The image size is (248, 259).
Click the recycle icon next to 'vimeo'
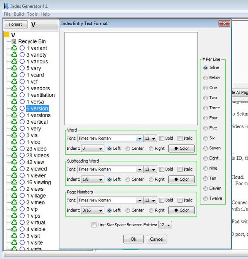[x=14, y=202]
